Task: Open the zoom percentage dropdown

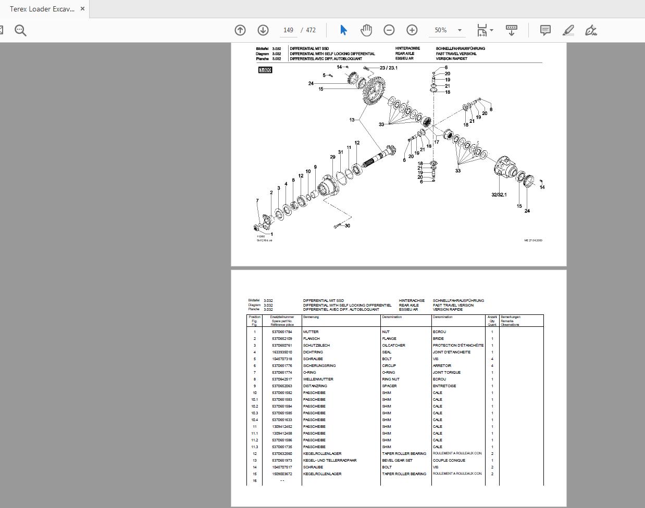Action: [460, 30]
